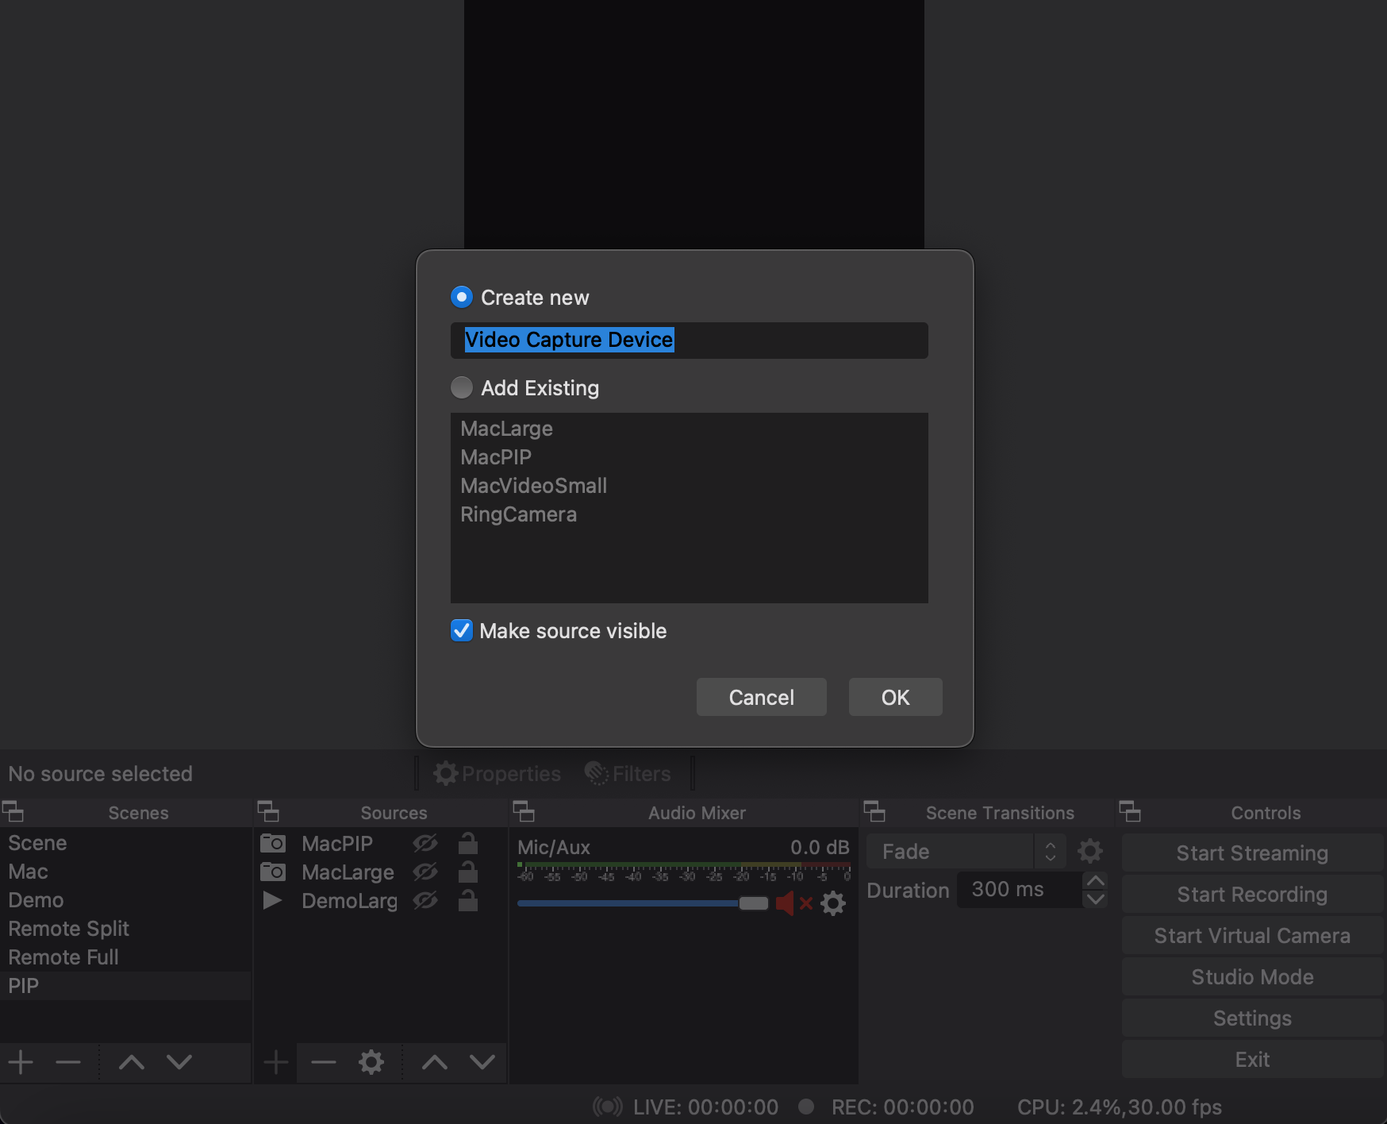Lock the DemoLarg source

click(468, 900)
